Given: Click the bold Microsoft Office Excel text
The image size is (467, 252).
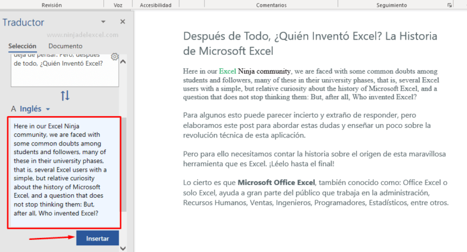Looking at the screenshot, I should (x=277, y=182).
